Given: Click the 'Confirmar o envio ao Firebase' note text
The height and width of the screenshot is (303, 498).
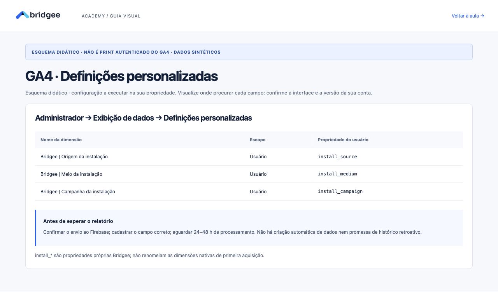Looking at the screenshot, I should pyautogui.click(x=232, y=232).
